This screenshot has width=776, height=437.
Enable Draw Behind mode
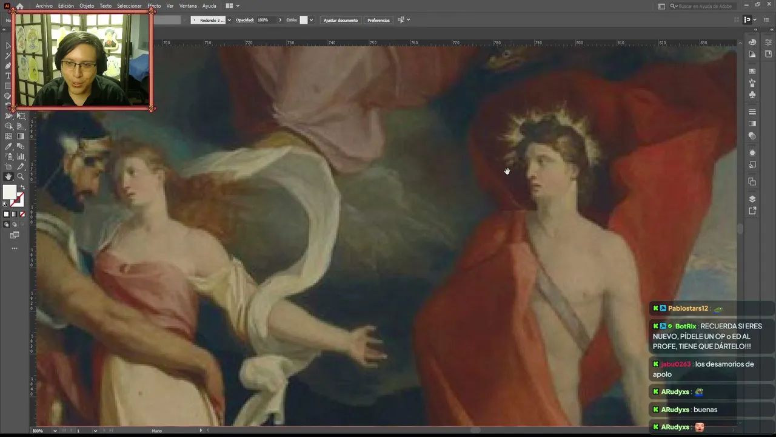(15, 225)
